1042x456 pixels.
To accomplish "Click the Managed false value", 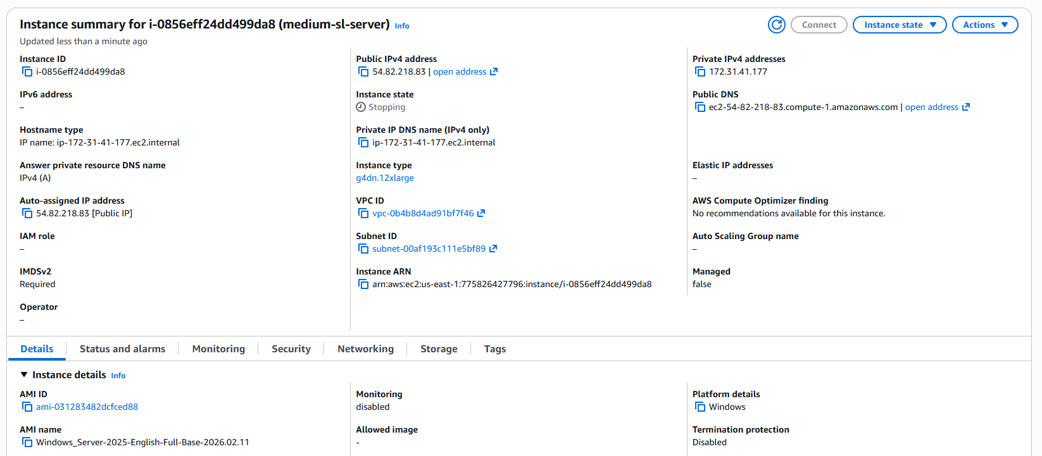I will (702, 284).
